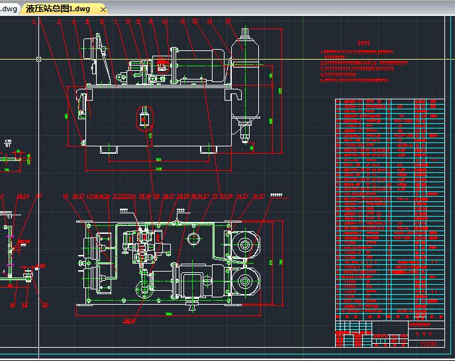The height and width of the screenshot is (361, 455).
Task: Select the 39,24 balloon label
Action: (23, 197)
